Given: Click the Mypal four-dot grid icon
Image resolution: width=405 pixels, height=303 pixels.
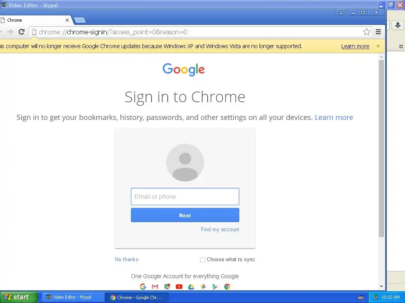Looking at the screenshot, I should coord(401,47).
